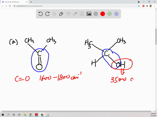Open Cortana circle on taskbar

click(x=14, y=115)
